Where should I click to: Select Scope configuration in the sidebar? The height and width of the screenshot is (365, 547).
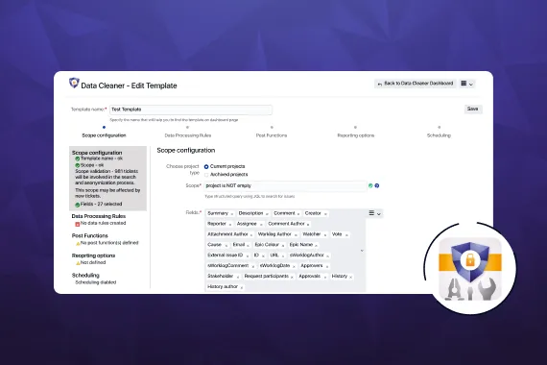pos(97,153)
